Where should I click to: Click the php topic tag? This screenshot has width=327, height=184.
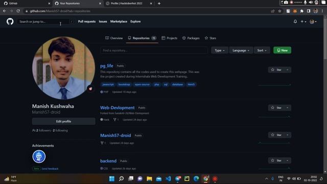(x=157, y=84)
